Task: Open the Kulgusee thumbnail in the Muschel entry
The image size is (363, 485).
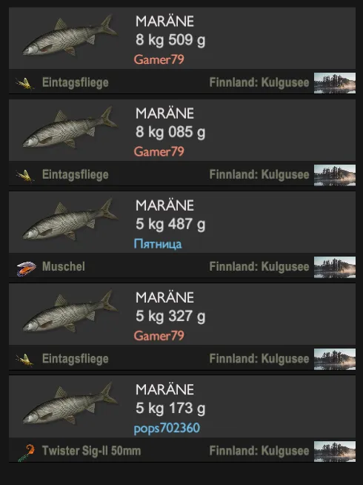Action: coord(335,267)
